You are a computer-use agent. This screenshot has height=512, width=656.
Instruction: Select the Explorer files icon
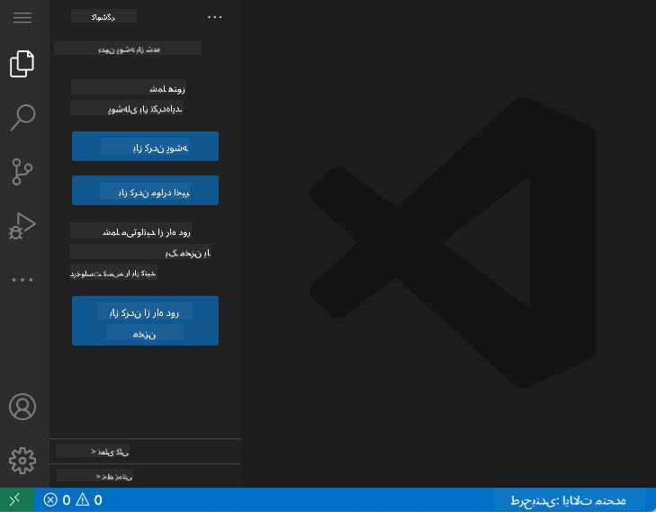tap(22, 64)
